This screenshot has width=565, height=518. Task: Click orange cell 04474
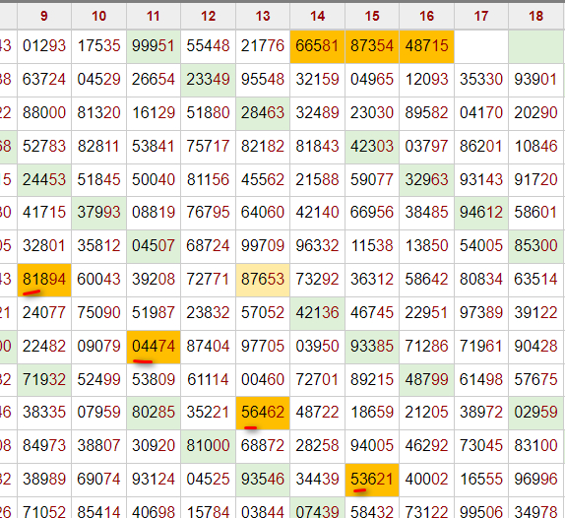click(154, 347)
